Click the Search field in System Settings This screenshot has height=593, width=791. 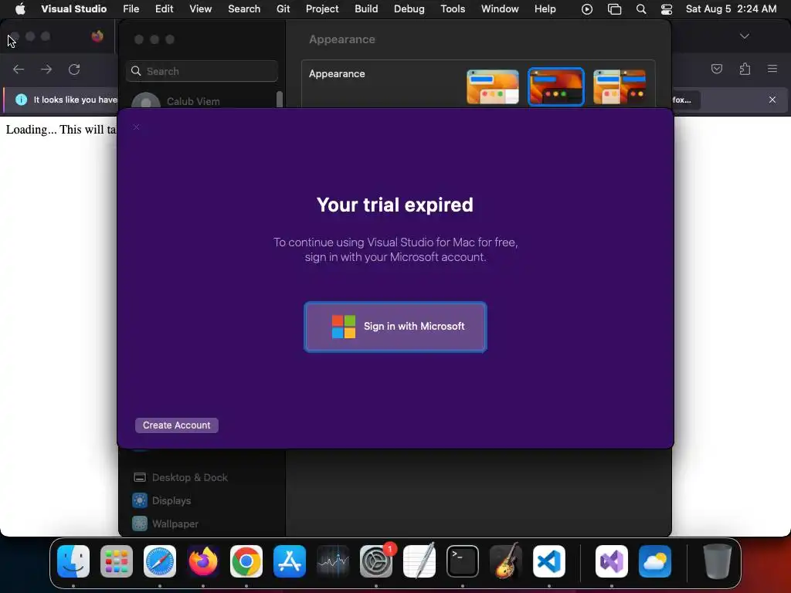pyautogui.click(x=202, y=71)
